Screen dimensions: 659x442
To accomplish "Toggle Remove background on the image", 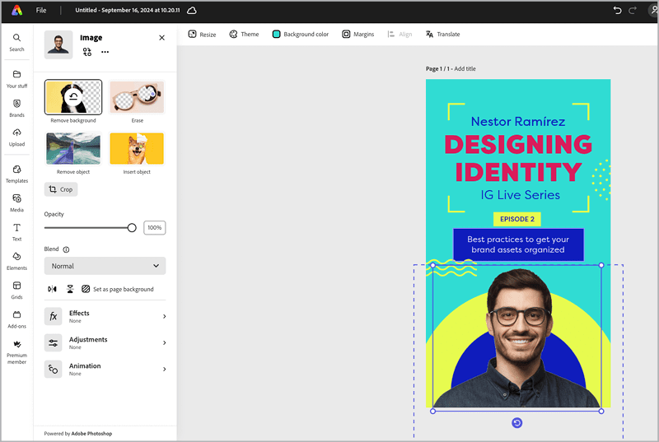I will [73, 97].
